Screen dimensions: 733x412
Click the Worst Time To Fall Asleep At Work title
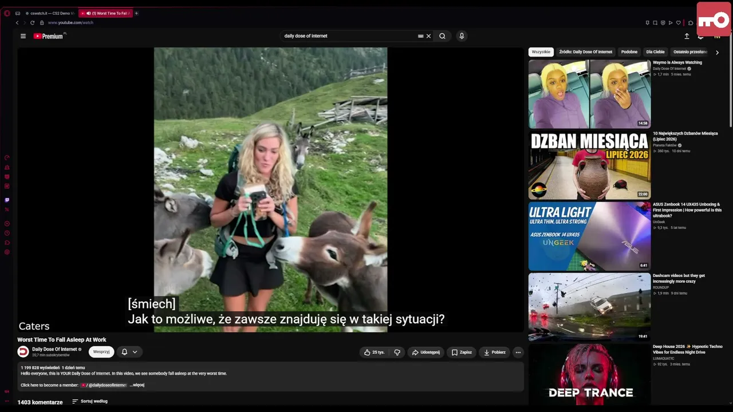click(x=62, y=340)
